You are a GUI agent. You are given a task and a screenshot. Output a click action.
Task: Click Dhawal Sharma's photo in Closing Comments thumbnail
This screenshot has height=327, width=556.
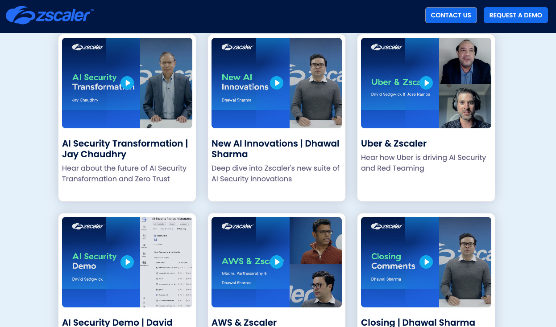(x=465, y=262)
